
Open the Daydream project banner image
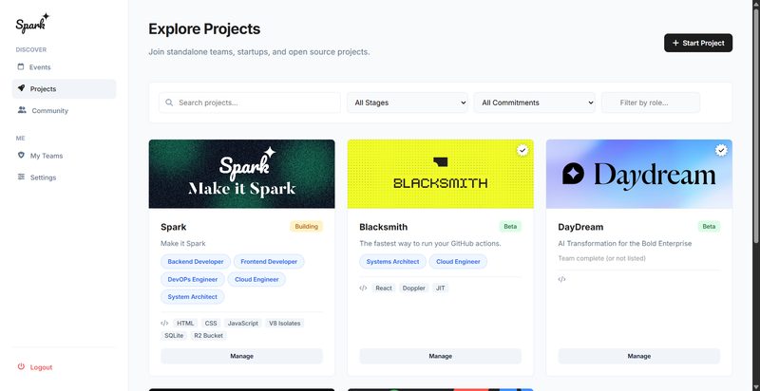coord(638,175)
